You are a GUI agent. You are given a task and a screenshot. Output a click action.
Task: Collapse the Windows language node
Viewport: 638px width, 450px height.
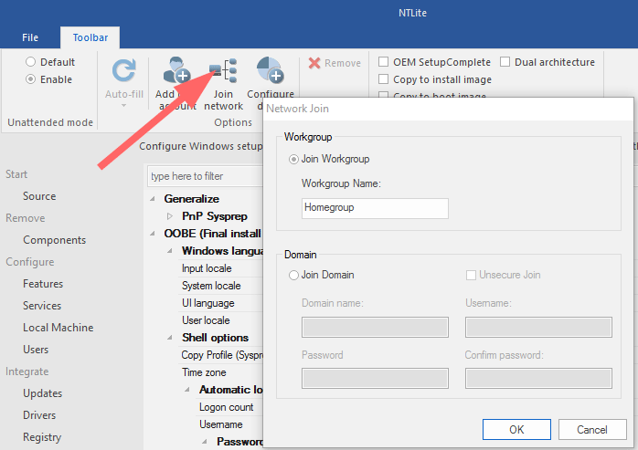(170, 251)
